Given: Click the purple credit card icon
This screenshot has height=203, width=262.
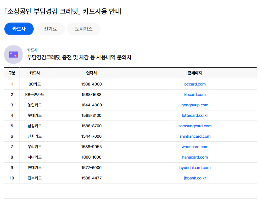Looking at the screenshot, I should 13,55.
